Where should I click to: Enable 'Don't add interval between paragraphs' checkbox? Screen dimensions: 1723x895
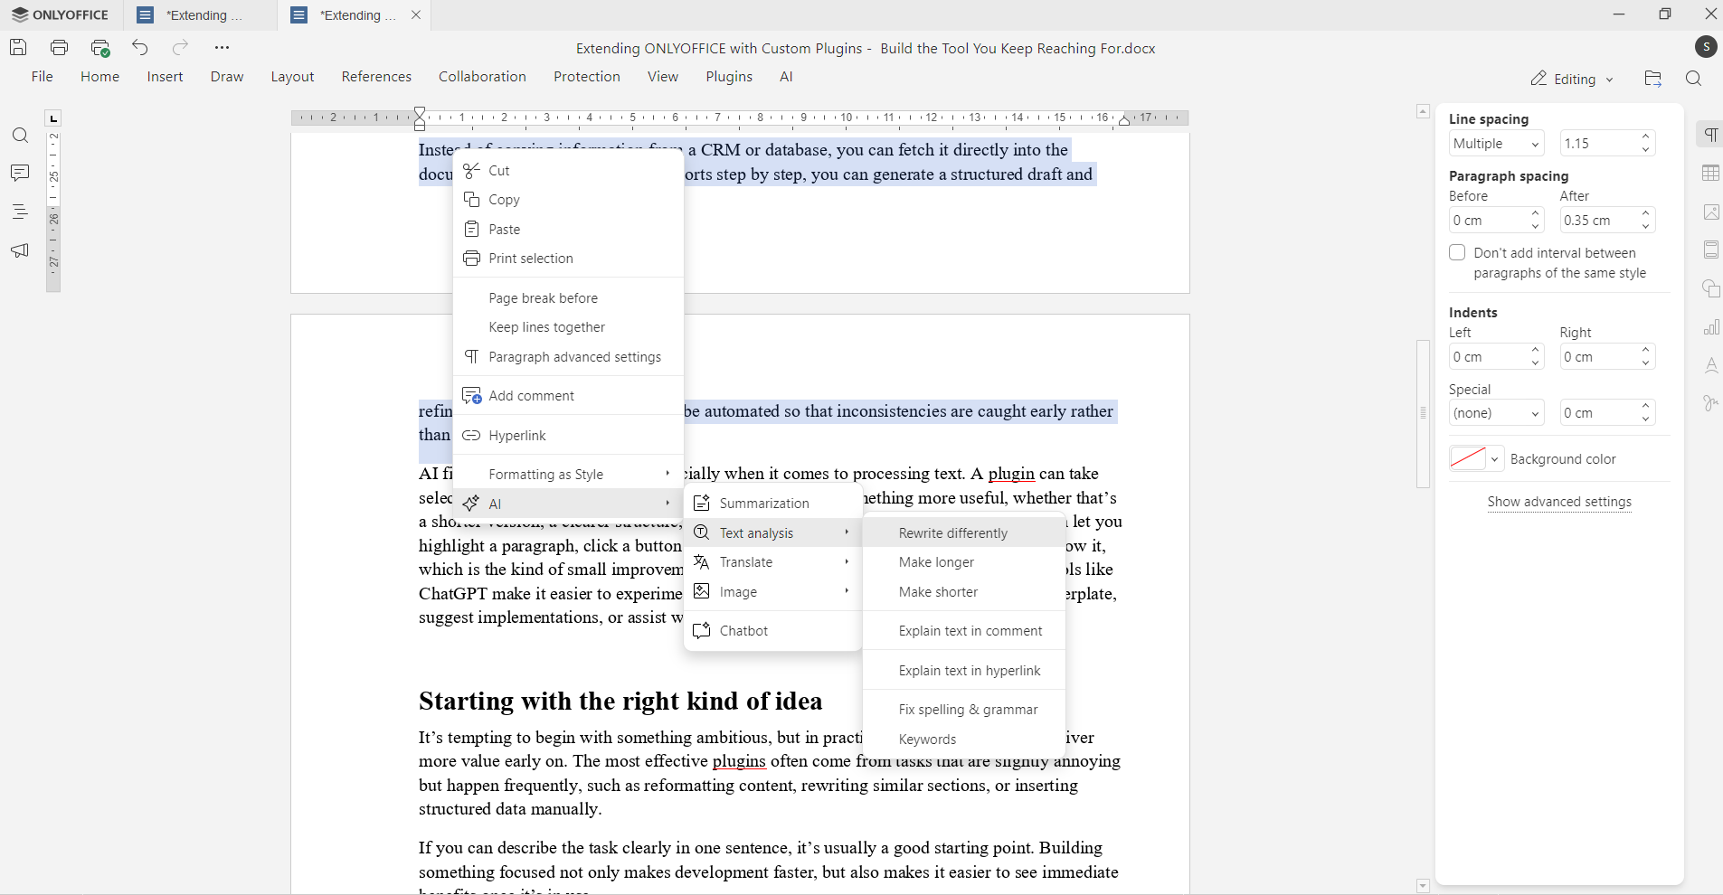point(1459,252)
